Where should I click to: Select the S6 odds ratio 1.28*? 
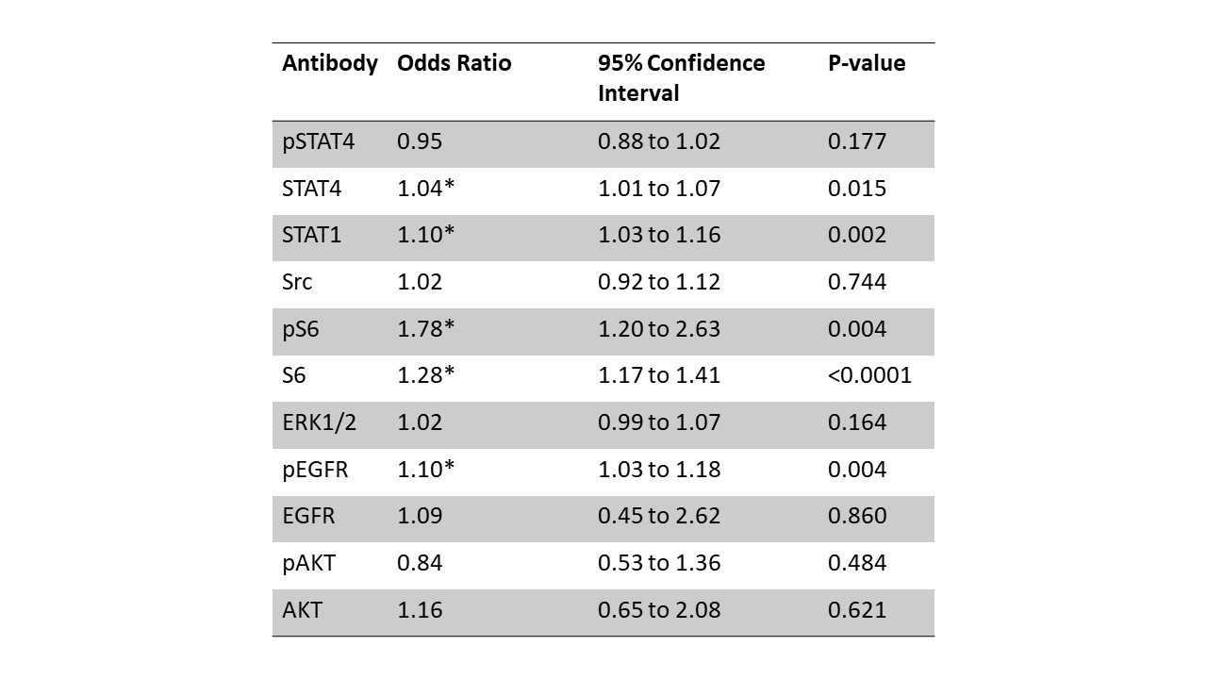tap(425, 376)
